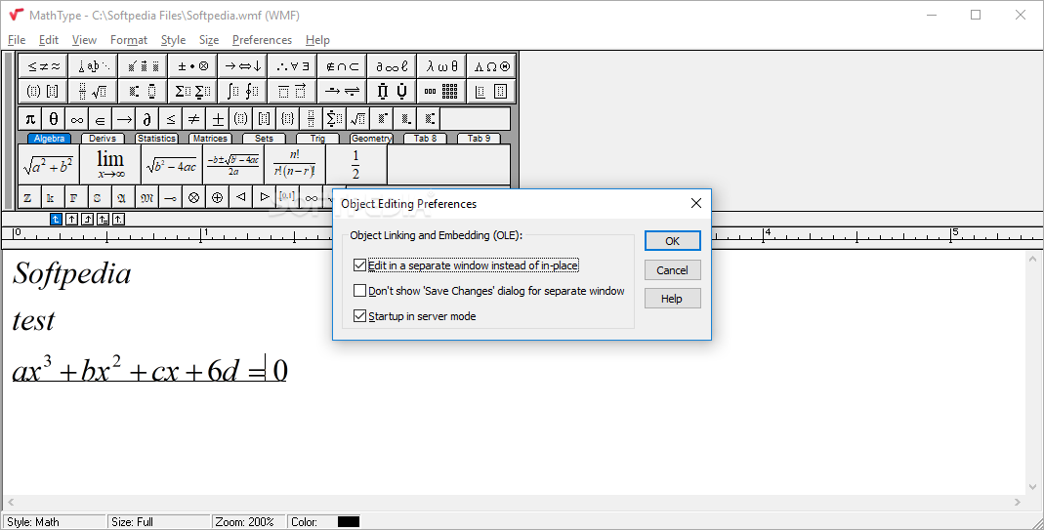Insert the theta symbol from small bar
1044x530 pixels.
point(54,119)
